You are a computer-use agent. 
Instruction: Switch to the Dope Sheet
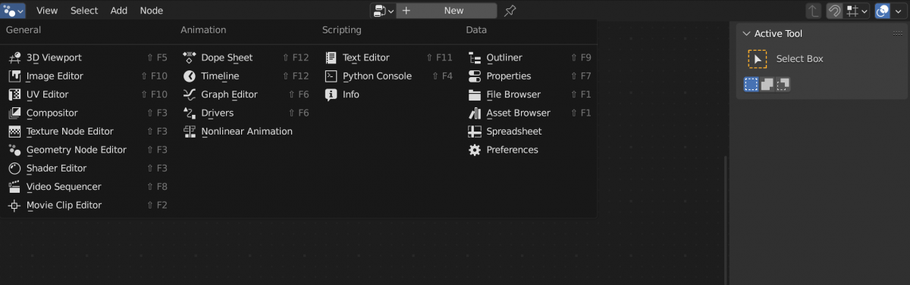click(x=246, y=57)
